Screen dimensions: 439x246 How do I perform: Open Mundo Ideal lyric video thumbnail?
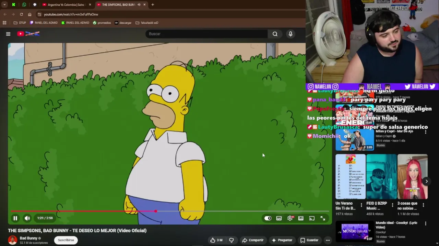pyautogui.click(x=355, y=232)
